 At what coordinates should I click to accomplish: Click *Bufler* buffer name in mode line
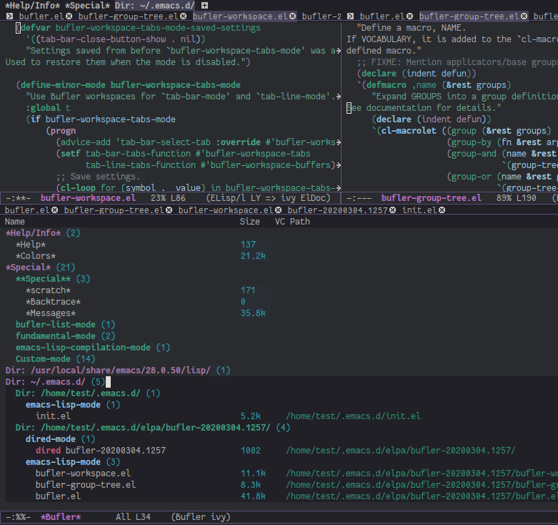pos(61,517)
